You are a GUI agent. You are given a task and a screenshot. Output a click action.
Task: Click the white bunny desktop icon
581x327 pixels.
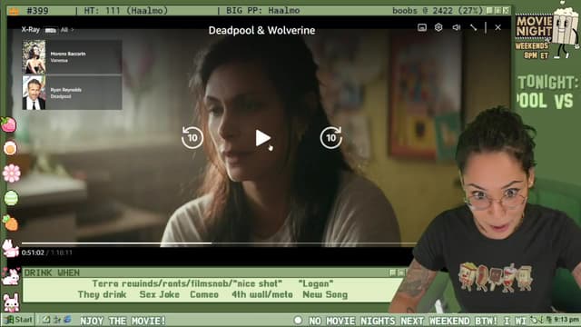(x=10, y=248)
